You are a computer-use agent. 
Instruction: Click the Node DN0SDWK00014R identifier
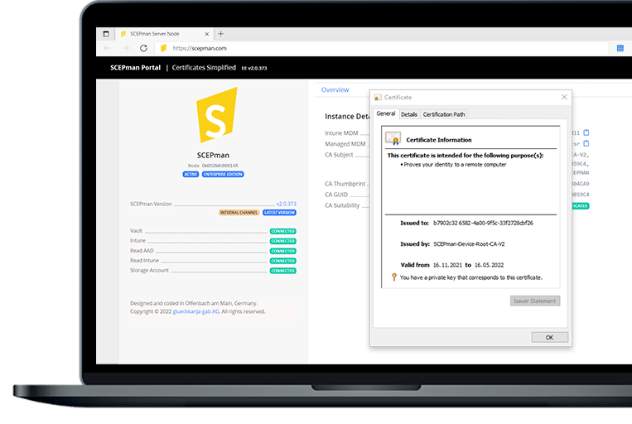[213, 166]
